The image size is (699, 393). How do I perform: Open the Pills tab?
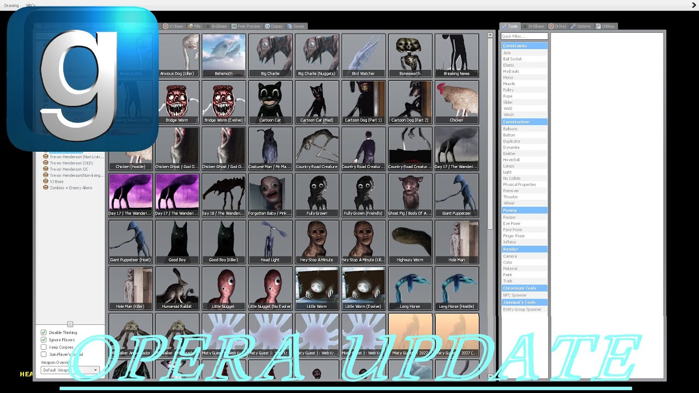(x=194, y=26)
